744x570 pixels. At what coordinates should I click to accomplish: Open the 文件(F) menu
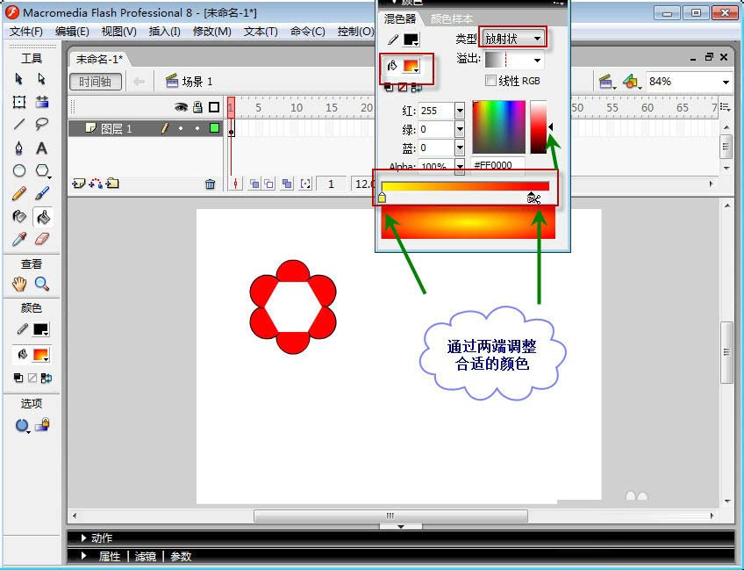pos(26,32)
